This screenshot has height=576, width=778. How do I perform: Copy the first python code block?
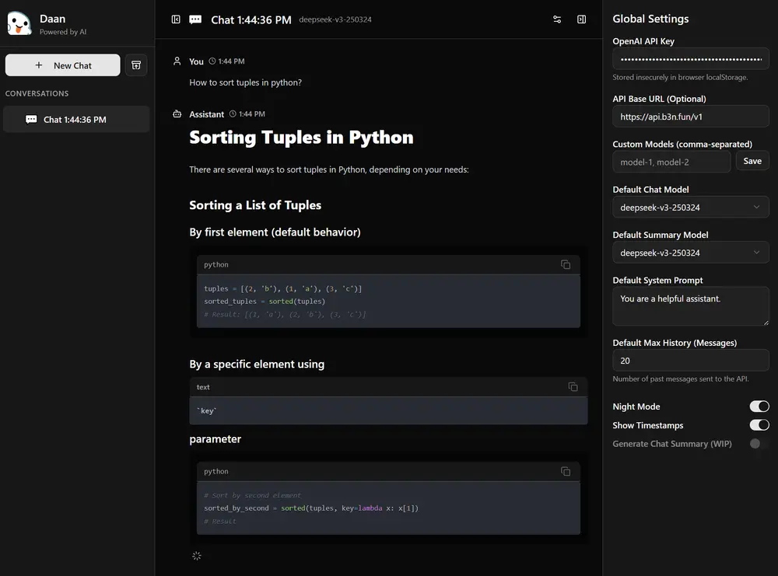coord(566,264)
